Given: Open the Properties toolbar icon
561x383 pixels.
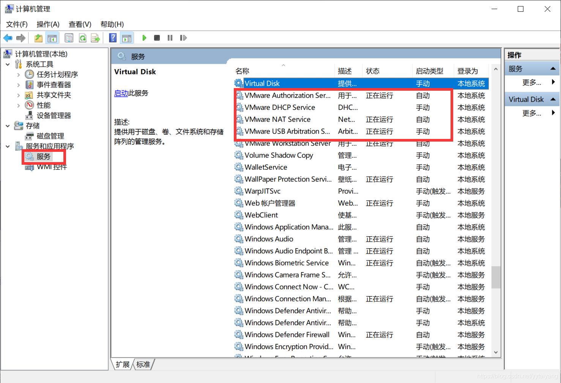Looking at the screenshot, I should (x=69, y=38).
